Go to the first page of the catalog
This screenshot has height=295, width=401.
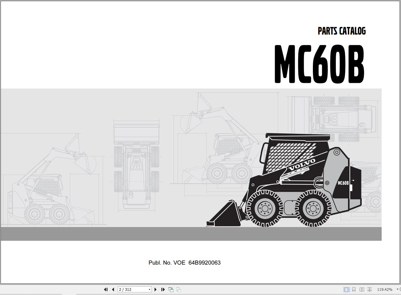106,289
